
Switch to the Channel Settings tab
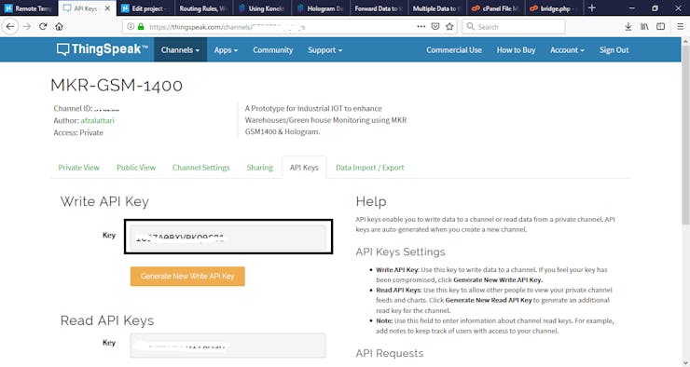point(201,168)
